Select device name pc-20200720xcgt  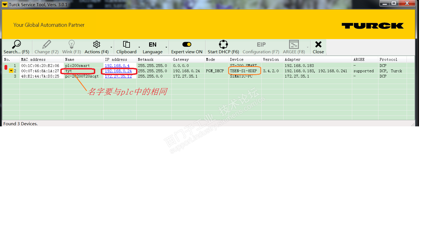coord(82,76)
